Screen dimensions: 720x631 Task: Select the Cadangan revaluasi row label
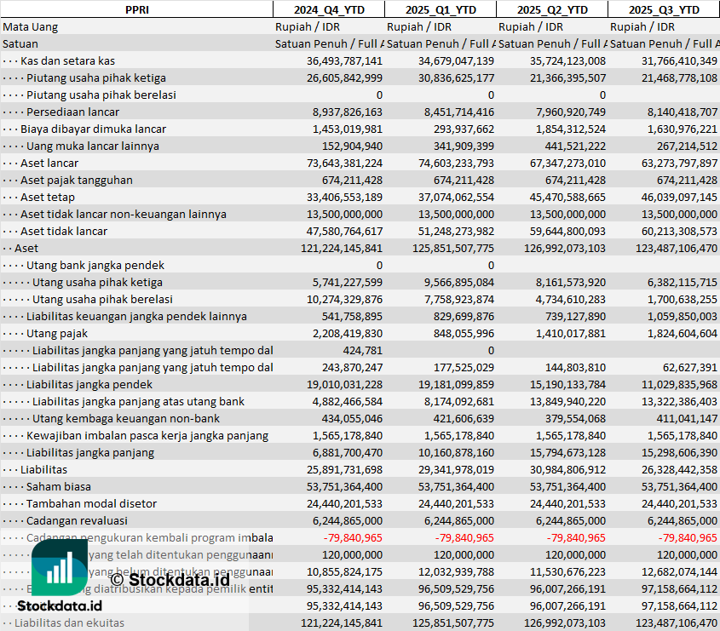tap(77, 520)
